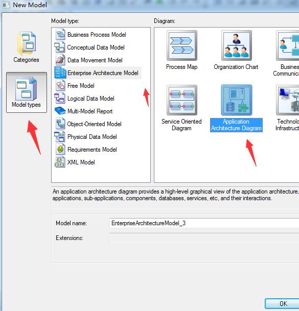Click the Conceptual Data Model icon
Image resolution: width=299 pixels, height=311 pixels.
pyautogui.click(x=60, y=47)
